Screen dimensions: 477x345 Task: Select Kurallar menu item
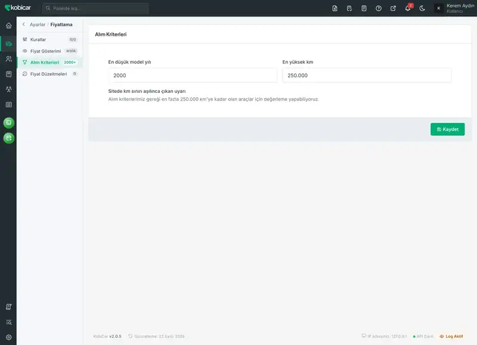point(49,39)
